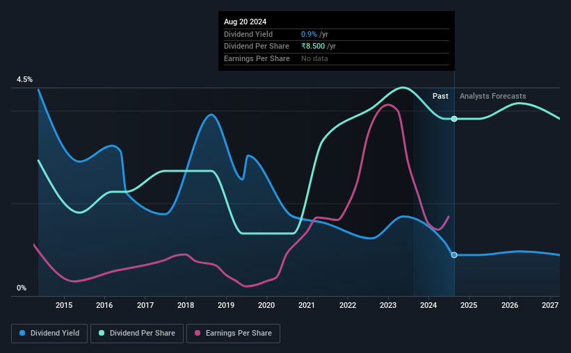The height and width of the screenshot is (353, 571).
Task: Click the Analysts Forecasts section label
Action: tap(492, 96)
